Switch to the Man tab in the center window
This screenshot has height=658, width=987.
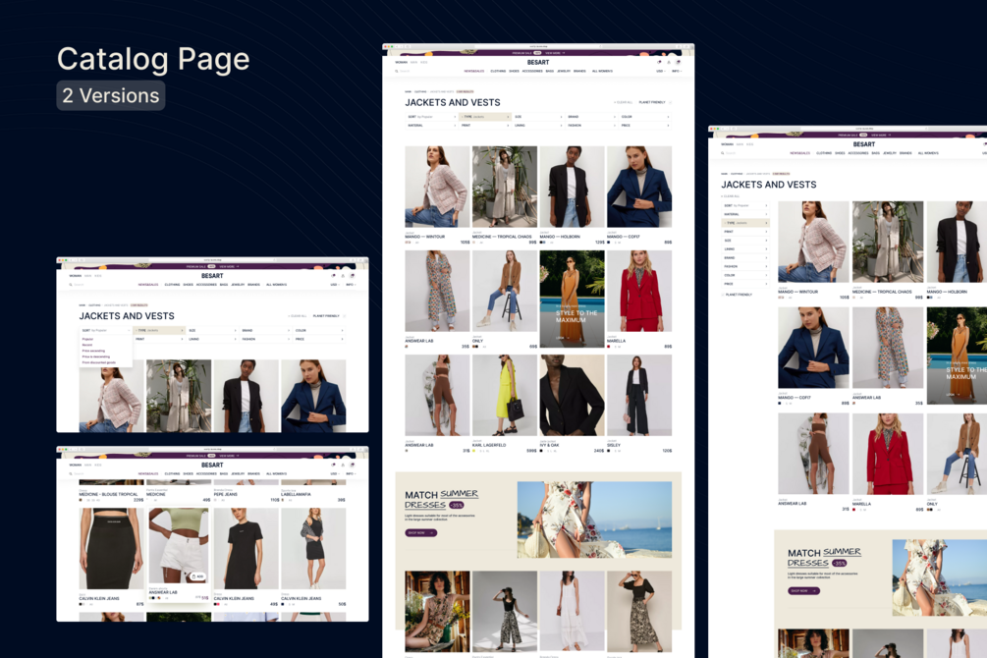pos(413,62)
